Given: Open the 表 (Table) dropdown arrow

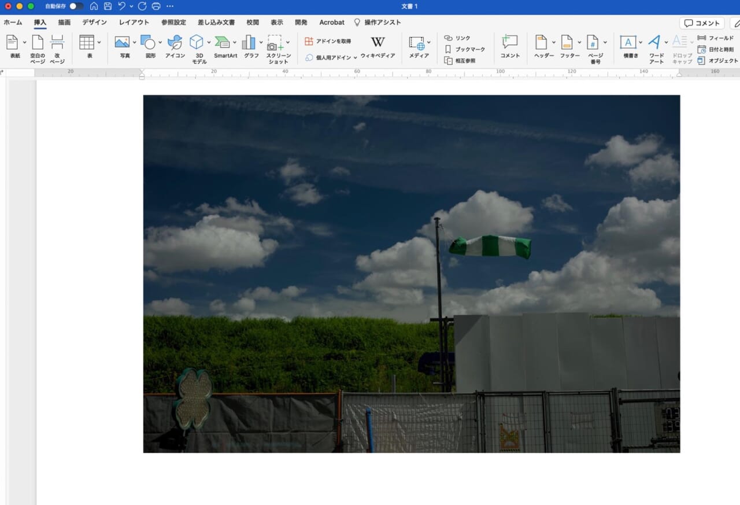Looking at the screenshot, I should [x=99, y=42].
